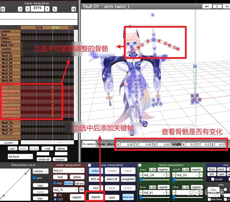Viewport: 230px width, 202px height.
Task: Toggle the shadow display option
Action: (x=68, y=183)
